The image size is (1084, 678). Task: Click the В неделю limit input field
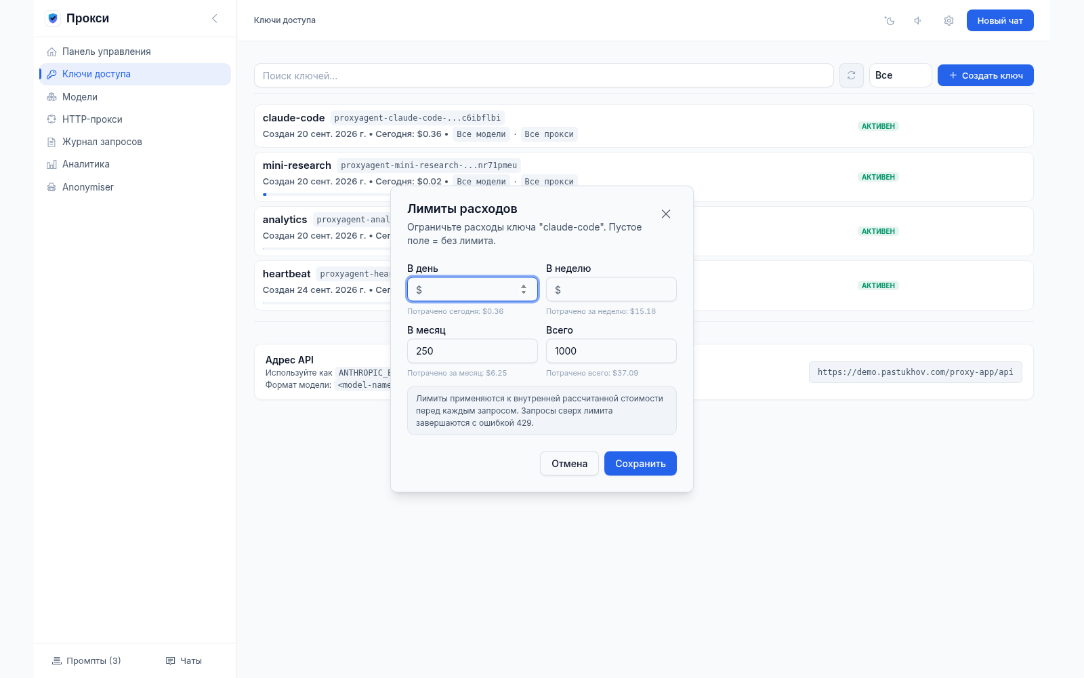tap(611, 290)
